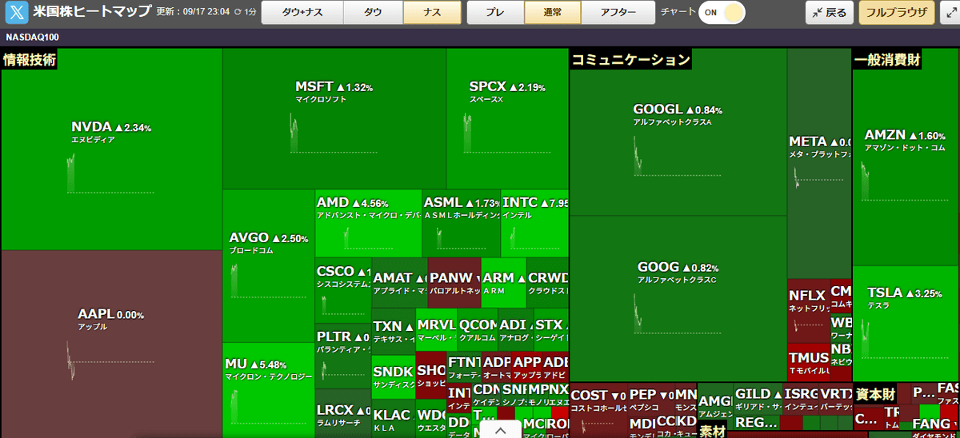Open the SPCX mini chart
Viewport: 960px width, 438px height.
pyautogui.click(x=508, y=131)
